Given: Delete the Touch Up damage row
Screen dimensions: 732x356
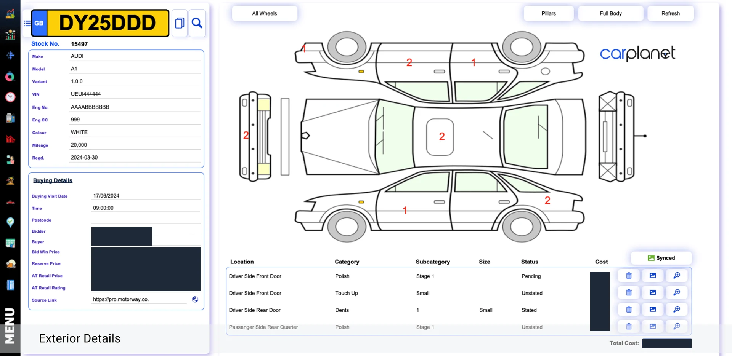Looking at the screenshot, I should [629, 292].
